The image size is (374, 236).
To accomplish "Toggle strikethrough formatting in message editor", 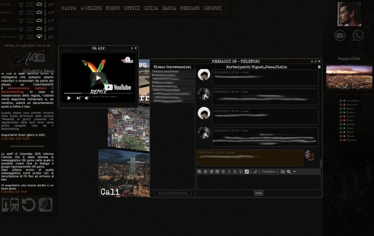I will pyautogui.click(x=235, y=172).
